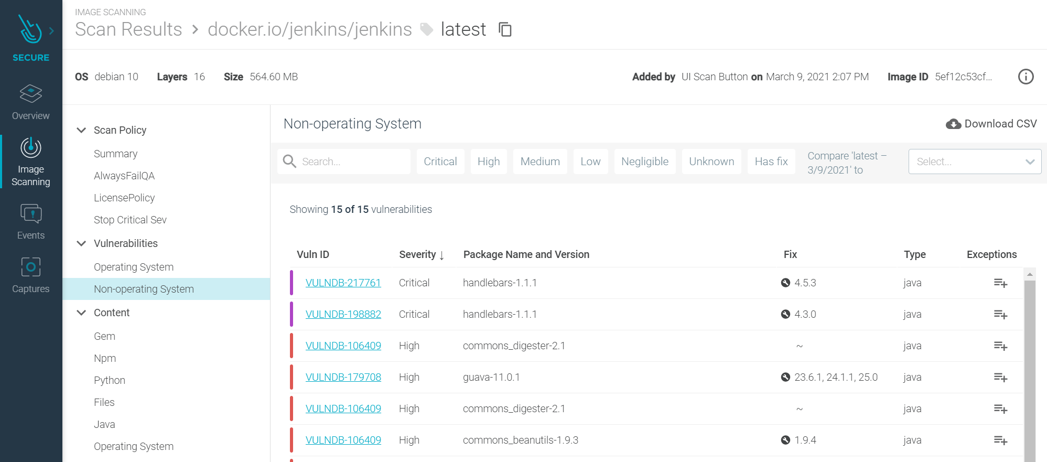Viewport: 1047px width, 462px height.
Task: Click the table scrollbar up arrow
Action: coord(1030,274)
